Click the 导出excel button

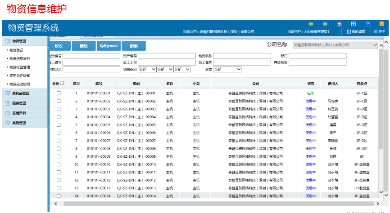point(109,46)
